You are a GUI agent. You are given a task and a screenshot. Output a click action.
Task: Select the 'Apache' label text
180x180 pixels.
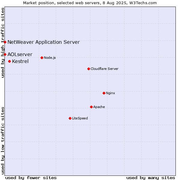coord(99,107)
